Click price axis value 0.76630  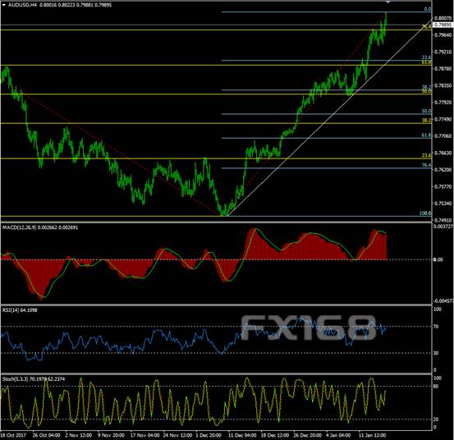(443, 153)
